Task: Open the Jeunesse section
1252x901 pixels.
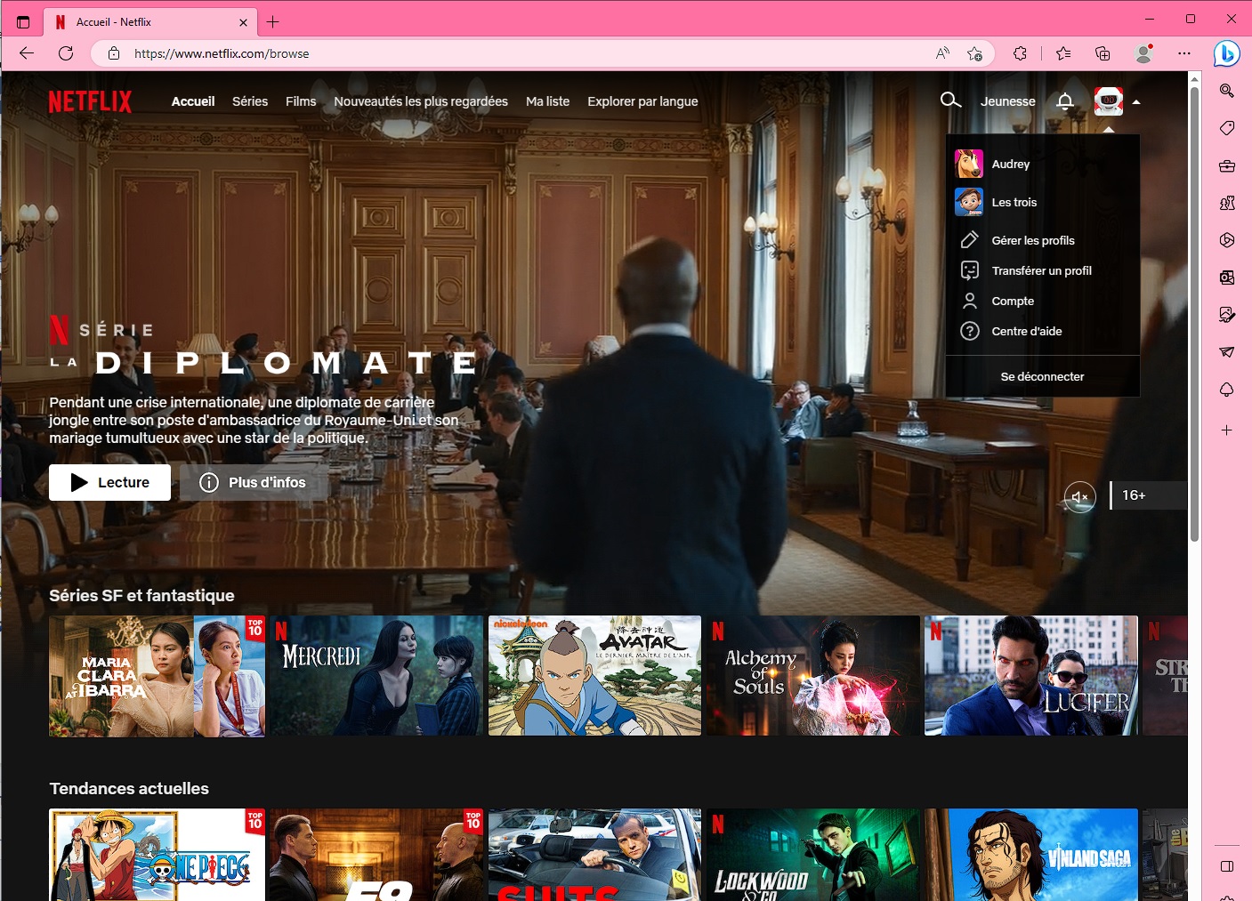Action: (x=1007, y=101)
